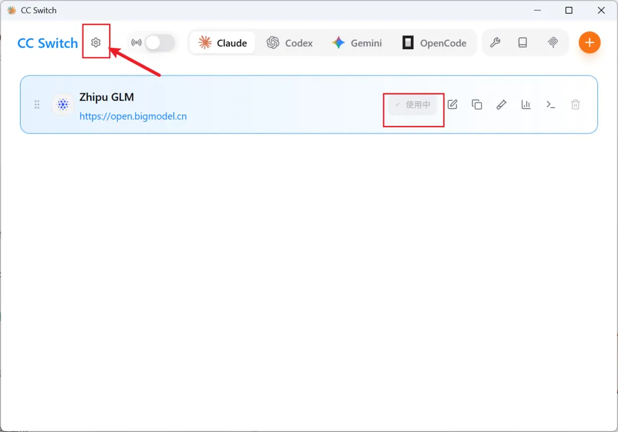The width and height of the screenshot is (618, 432).
Task: Close the CC Switch window
Action: click(601, 10)
